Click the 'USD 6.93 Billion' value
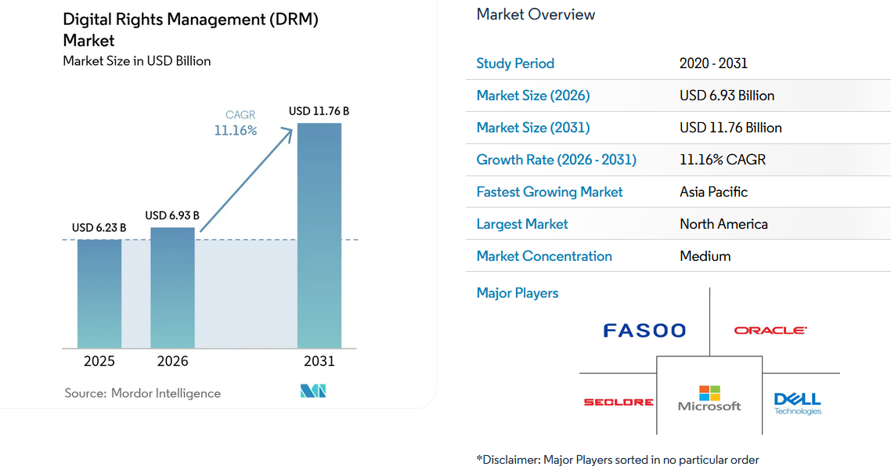The image size is (891, 470). click(727, 96)
